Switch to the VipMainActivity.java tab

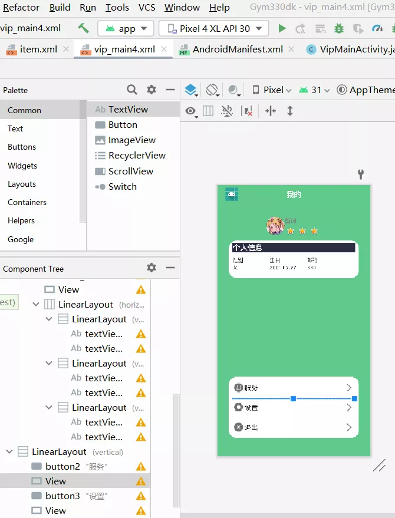(x=350, y=50)
